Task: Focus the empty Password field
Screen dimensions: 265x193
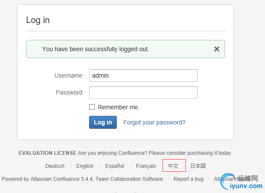Action: [143, 92]
